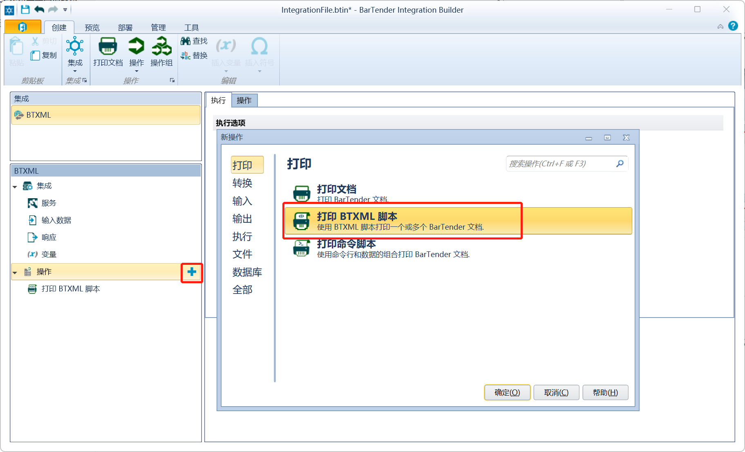This screenshot has height=452, width=745.
Task: Select the 打印 category in 新操作 dialog
Action: (x=247, y=165)
